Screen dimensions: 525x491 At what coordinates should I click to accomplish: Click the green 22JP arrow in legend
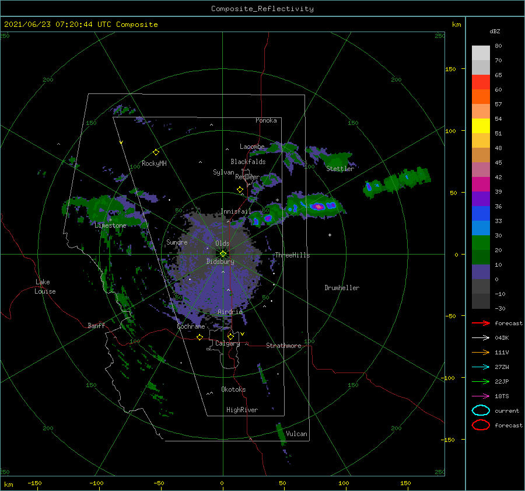coord(481,381)
